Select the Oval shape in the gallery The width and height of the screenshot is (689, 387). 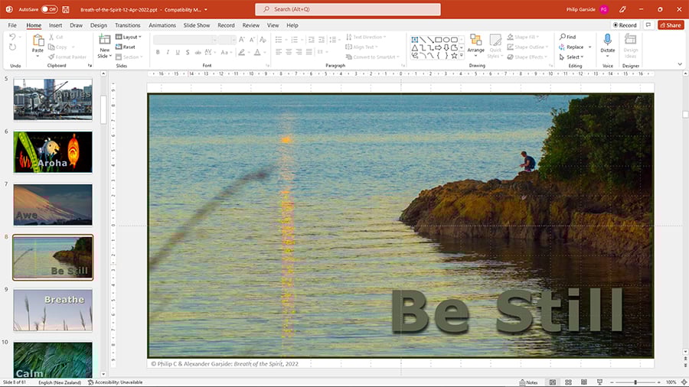pyautogui.click(x=446, y=40)
